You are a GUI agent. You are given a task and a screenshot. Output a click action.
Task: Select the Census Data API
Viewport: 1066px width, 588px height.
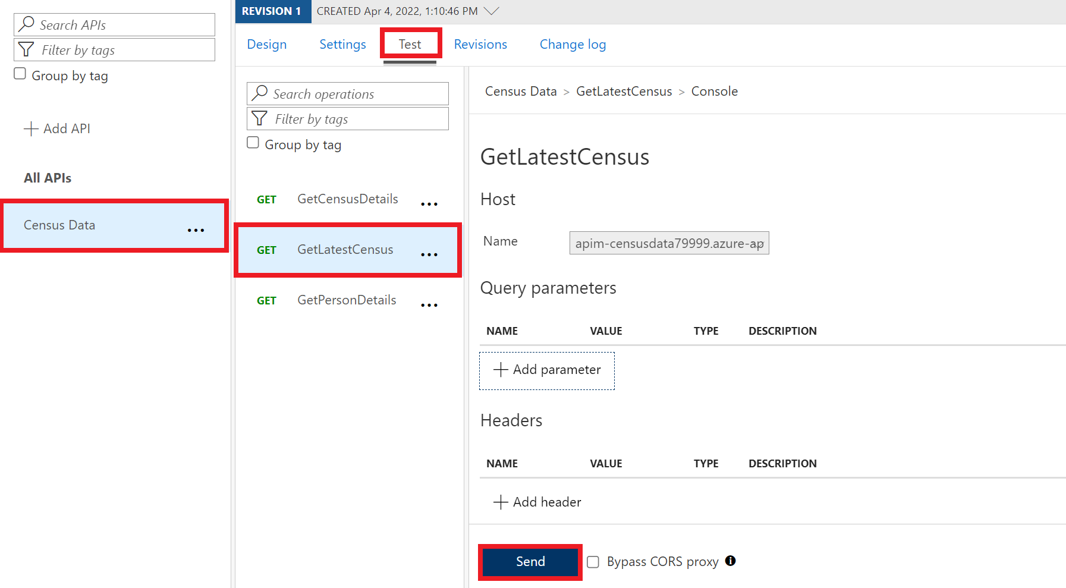(114, 226)
